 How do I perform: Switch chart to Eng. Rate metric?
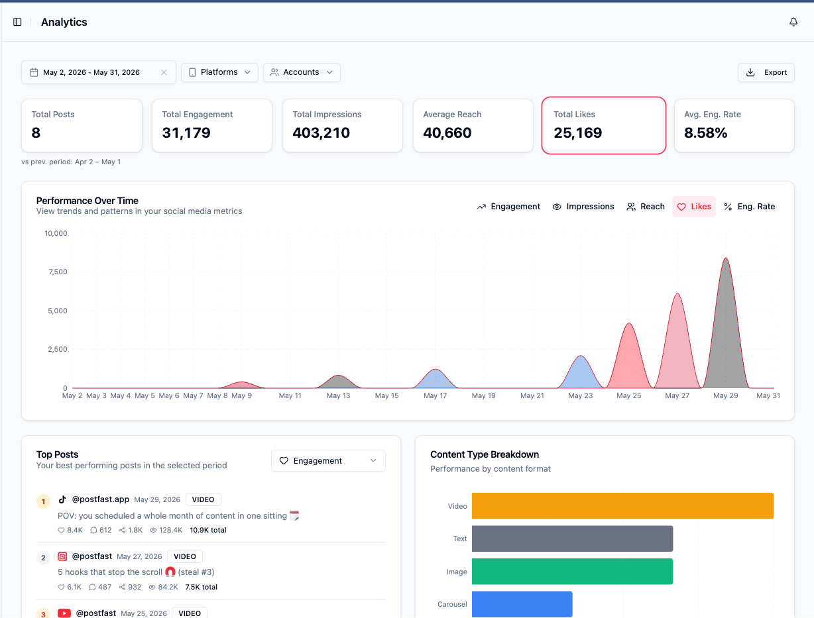(x=749, y=207)
